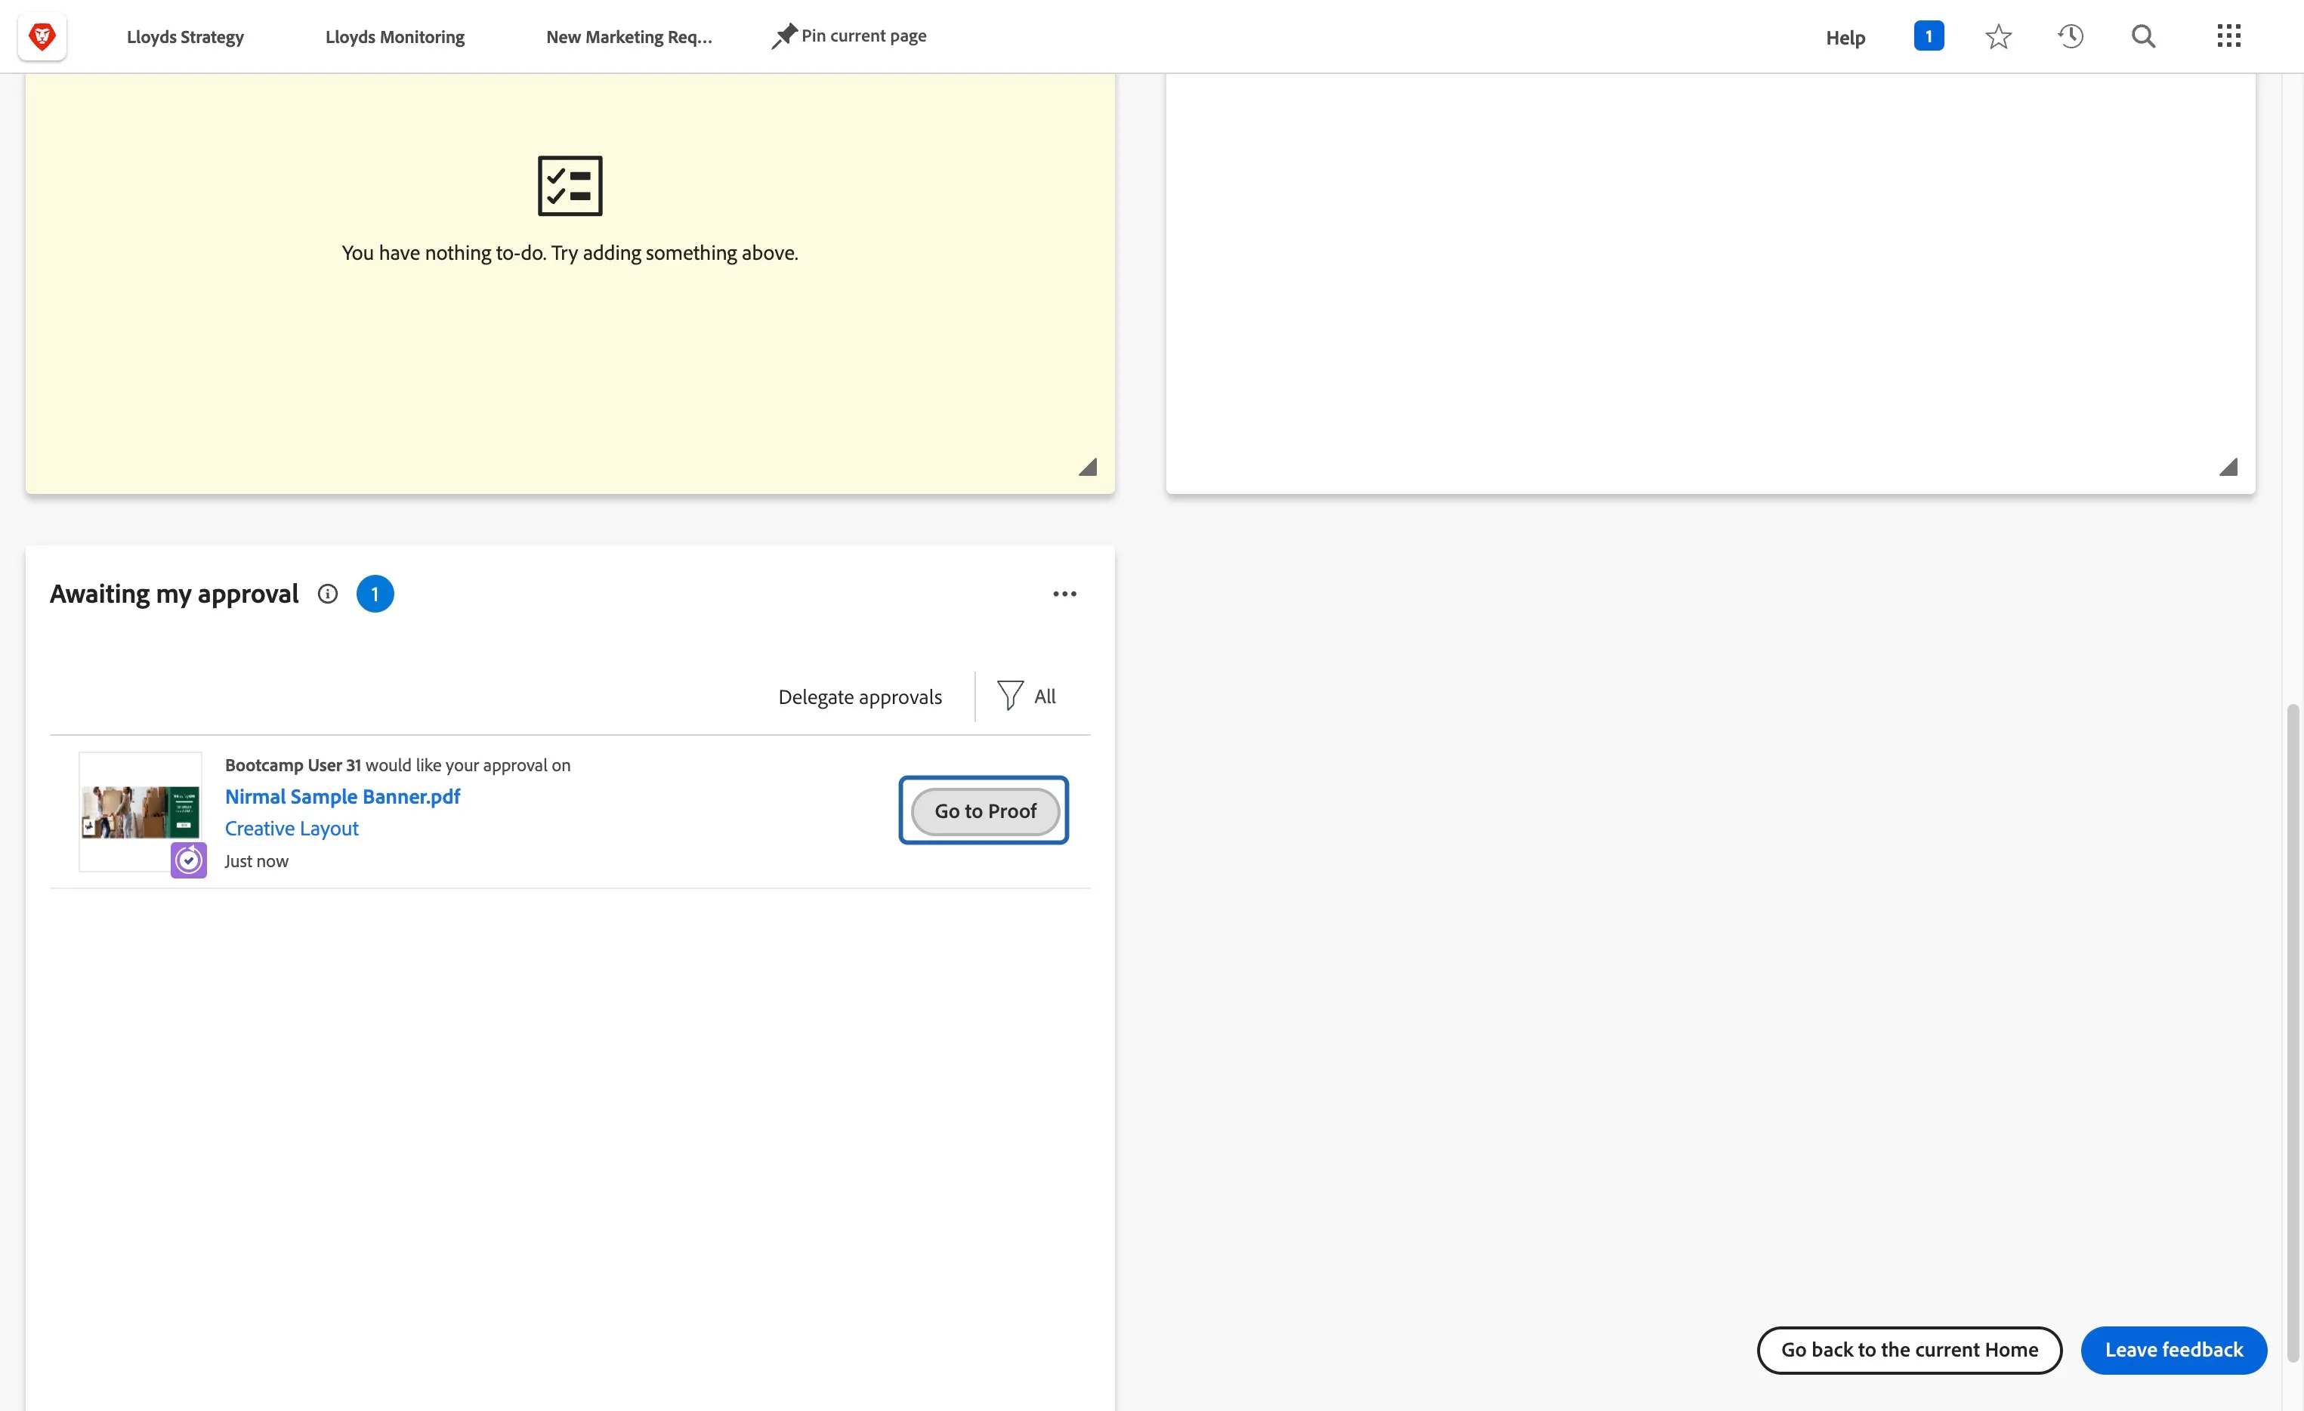The height and width of the screenshot is (1411, 2304).
Task: Open the Lloyds Strategy pinned tab
Action: [185, 38]
